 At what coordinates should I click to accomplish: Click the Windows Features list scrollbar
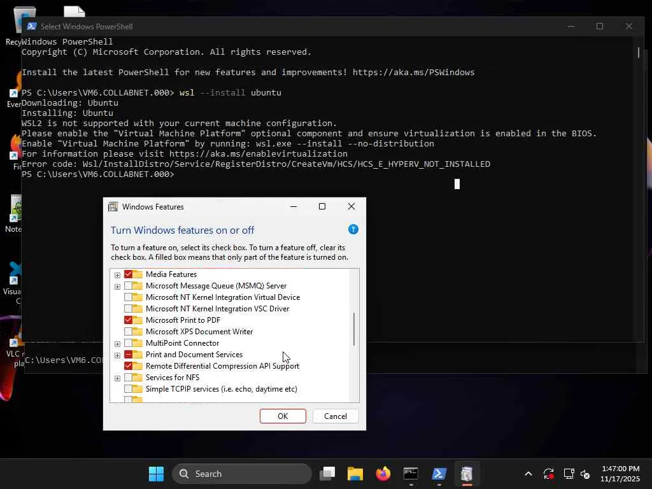point(354,329)
